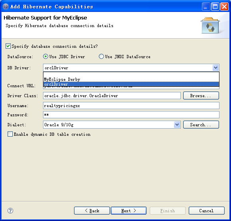The height and width of the screenshot is (221, 231).
Task: Choose orclDriver from driver list
Action: tap(131, 84)
